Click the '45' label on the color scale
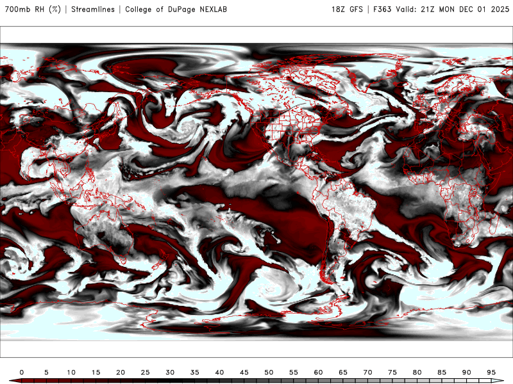513x384 pixels. pyautogui.click(x=244, y=372)
